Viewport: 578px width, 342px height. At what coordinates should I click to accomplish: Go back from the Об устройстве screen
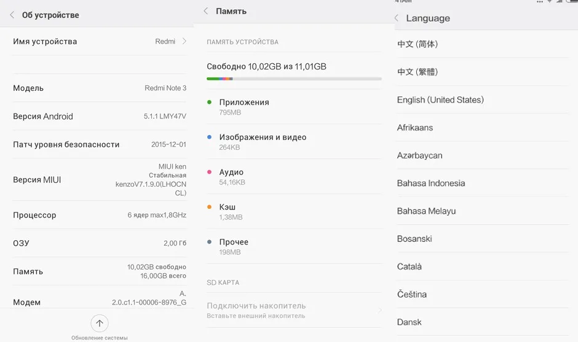click(x=12, y=15)
